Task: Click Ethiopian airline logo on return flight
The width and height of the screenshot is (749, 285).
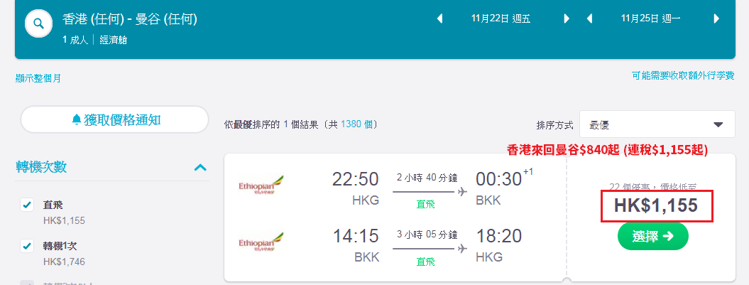Action: (261, 240)
